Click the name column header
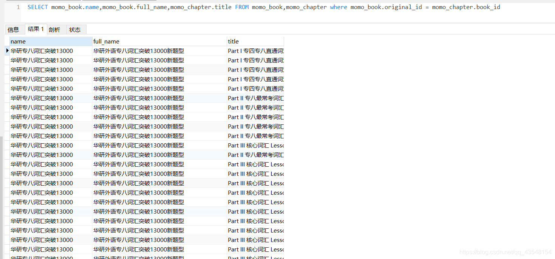555x259 pixels. (x=51, y=42)
